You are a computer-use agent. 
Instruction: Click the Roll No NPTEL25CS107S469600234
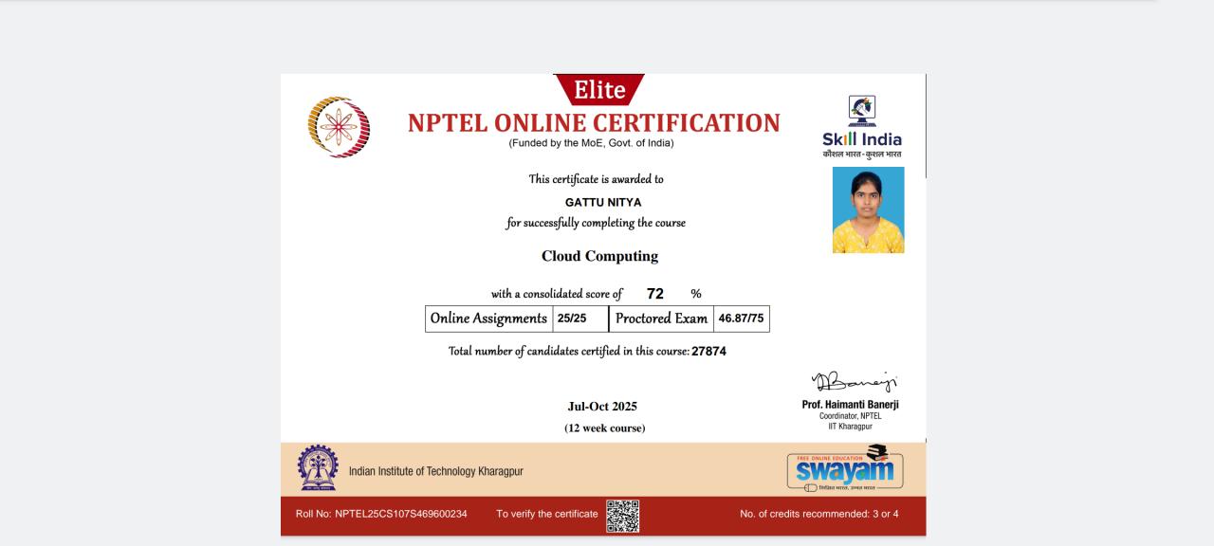tap(381, 514)
